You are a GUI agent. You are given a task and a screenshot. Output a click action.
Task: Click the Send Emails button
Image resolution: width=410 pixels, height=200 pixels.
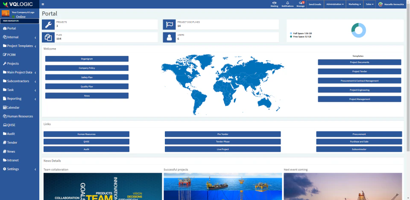tap(315, 4)
